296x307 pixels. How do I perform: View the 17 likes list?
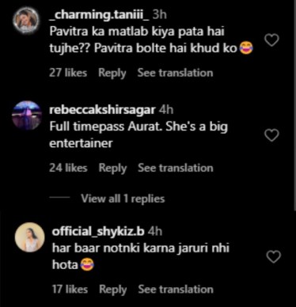coord(70,290)
